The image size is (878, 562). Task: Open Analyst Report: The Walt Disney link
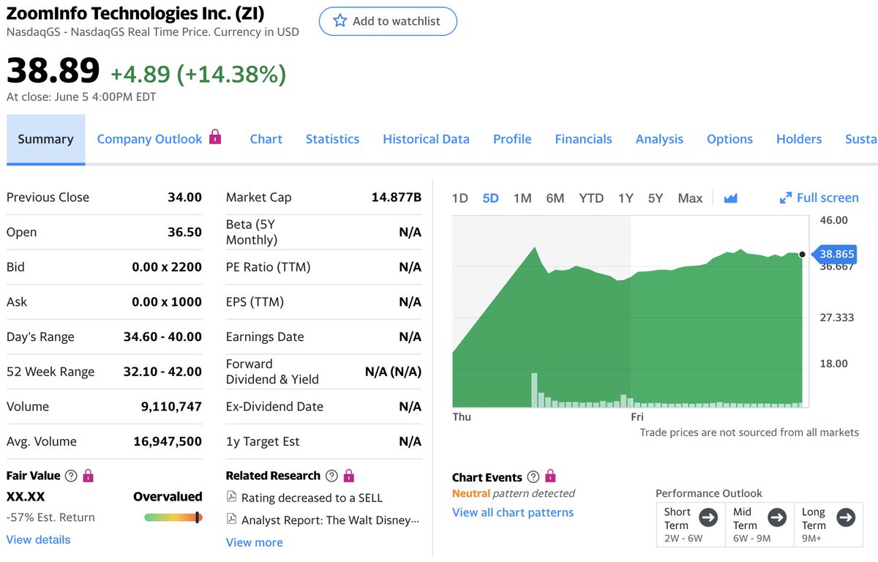pyautogui.click(x=331, y=520)
